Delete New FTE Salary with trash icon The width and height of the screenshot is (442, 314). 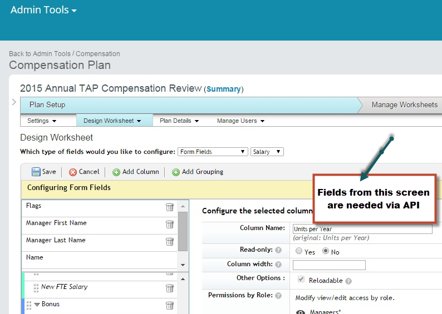point(170,288)
